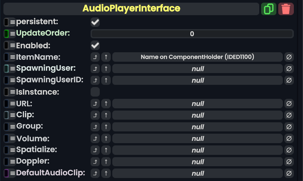Click the UpdateOrder value field
The height and width of the screenshot is (181, 303).
(192, 34)
